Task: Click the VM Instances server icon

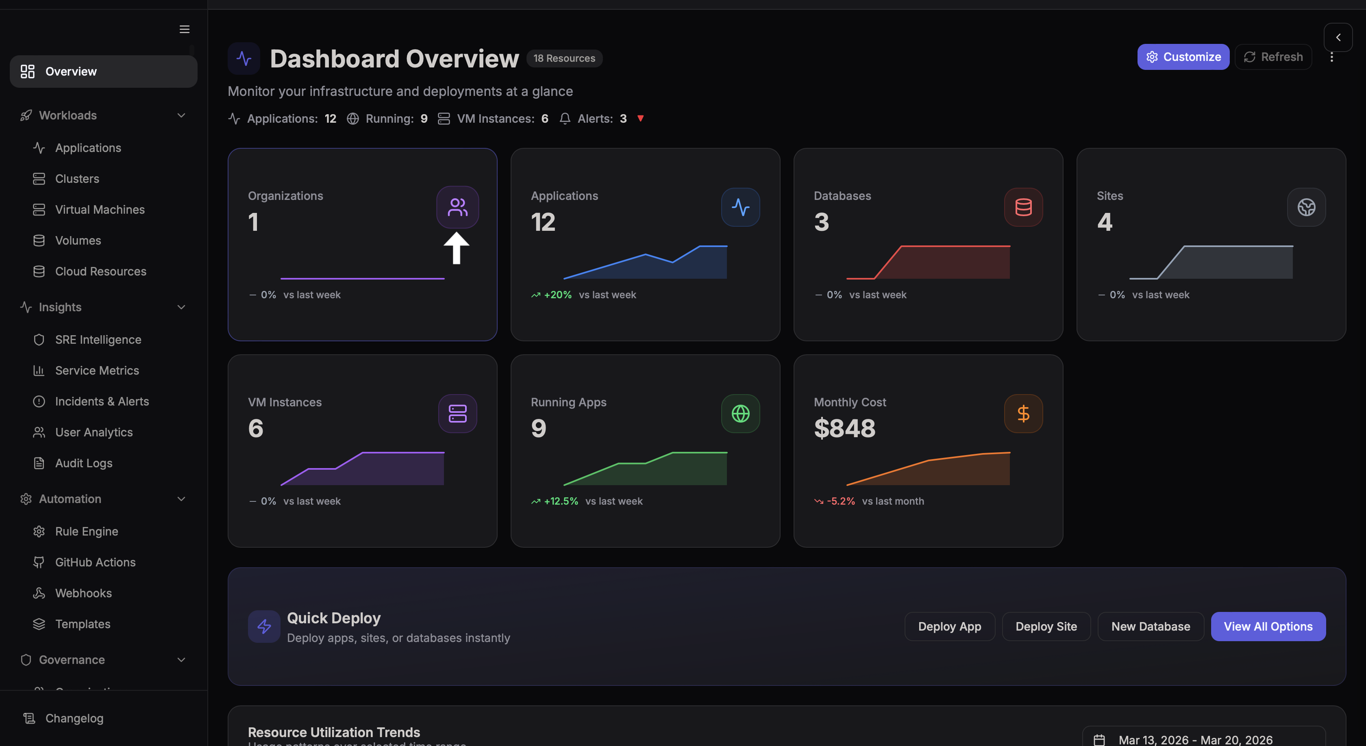Action: point(457,413)
